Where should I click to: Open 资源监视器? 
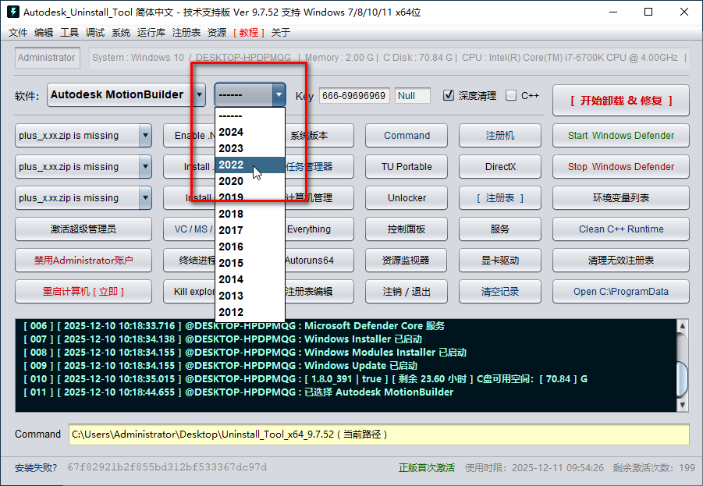tap(407, 260)
